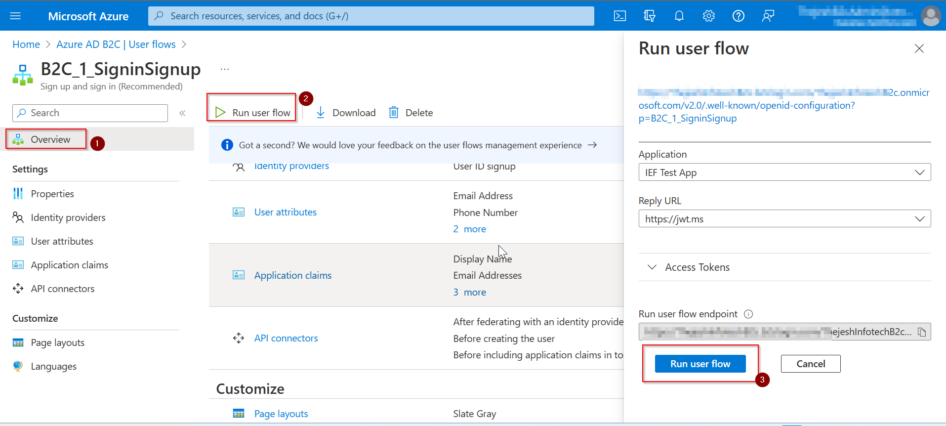Click Run user flow in the toolbar
The height and width of the screenshot is (426, 946).
click(252, 113)
